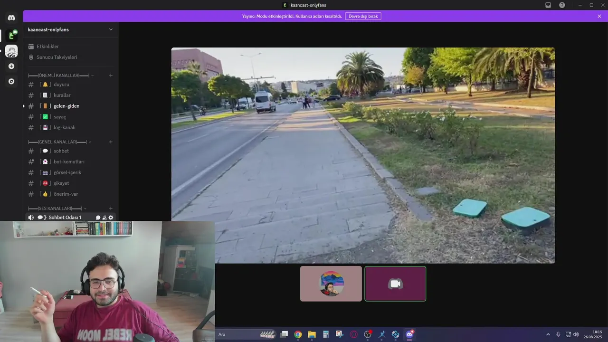
Task: Click the microphone tray icon
Action: tap(558, 334)
